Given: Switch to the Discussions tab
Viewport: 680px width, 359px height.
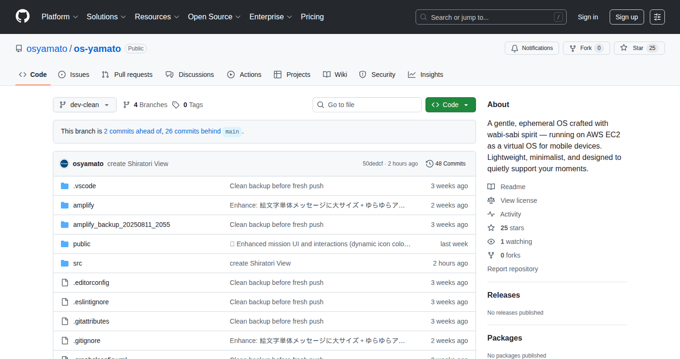Looking at the screenshot, I should [x=190, y=75].
